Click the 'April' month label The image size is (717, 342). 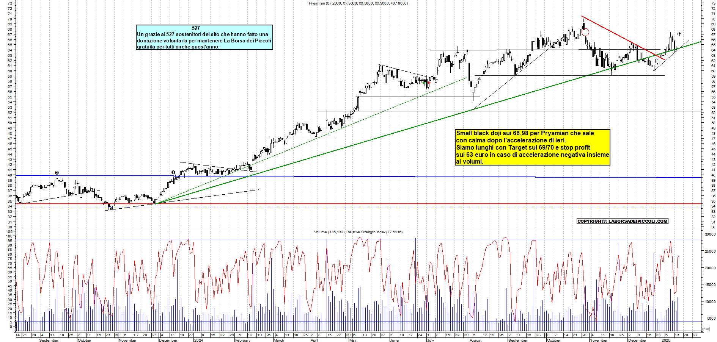tap(314, 340)
